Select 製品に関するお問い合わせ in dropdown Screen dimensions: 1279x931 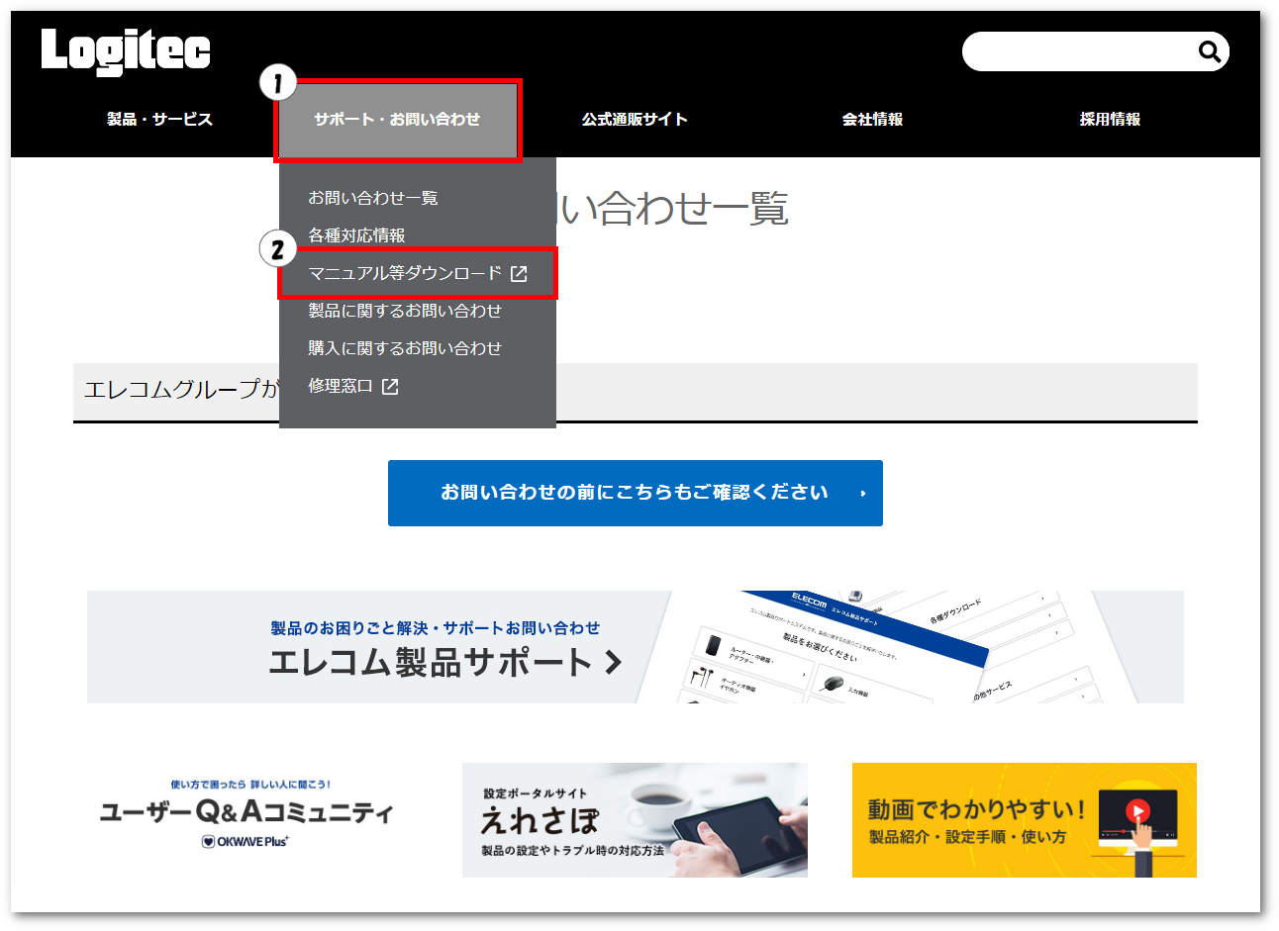coord(405,311)
